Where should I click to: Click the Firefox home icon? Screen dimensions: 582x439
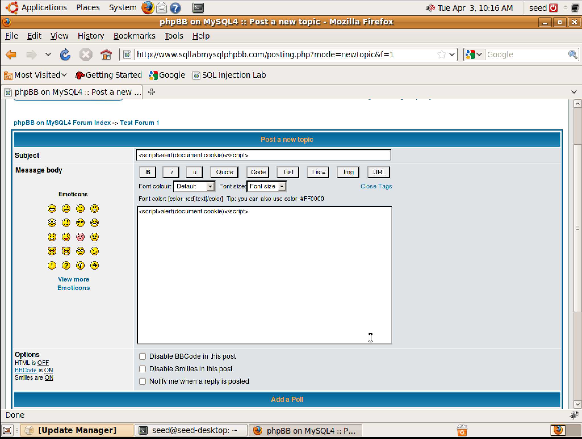tap(106, 54)
